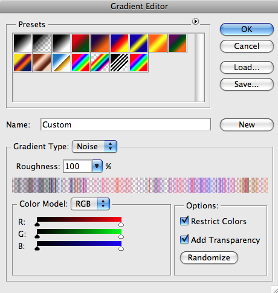
Task: Click the blue channel white slider handle
Action: click(121, 248)
